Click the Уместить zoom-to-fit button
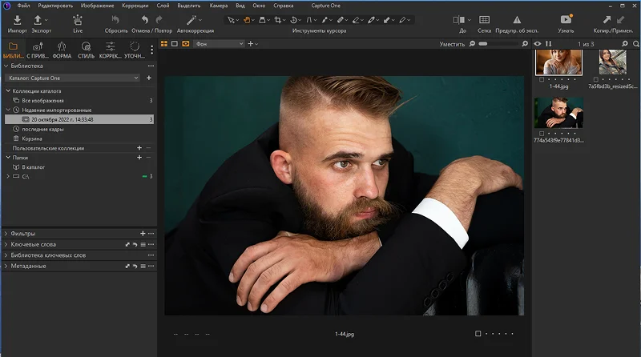This screenshot has width=641, height=357. click(452, 43)
